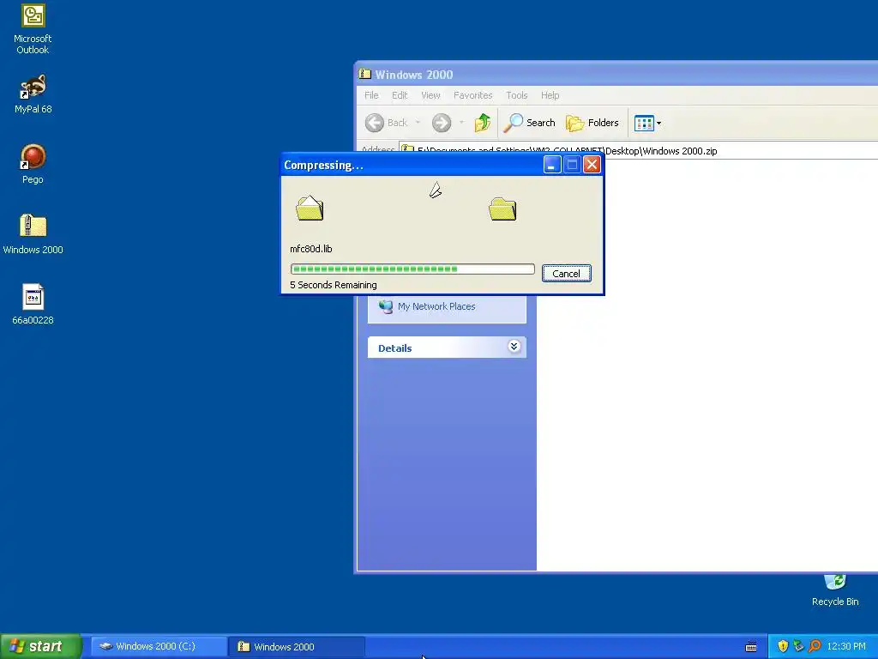878x659 pixels.
Task: Select the Windows 2000 zip folder on desktop
Action: (33, 234)
